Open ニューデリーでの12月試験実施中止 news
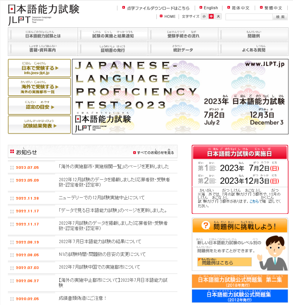 102,198
